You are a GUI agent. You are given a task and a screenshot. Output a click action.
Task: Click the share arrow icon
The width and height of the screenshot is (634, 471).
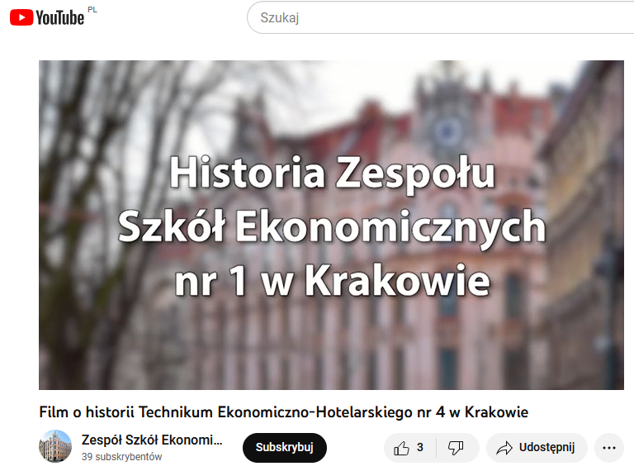point(504,448)
